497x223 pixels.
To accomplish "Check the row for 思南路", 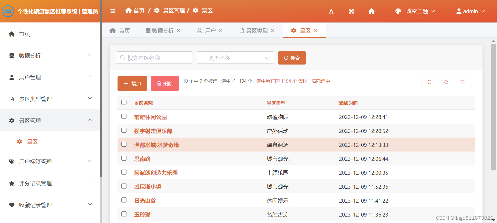I will point(124,158).
